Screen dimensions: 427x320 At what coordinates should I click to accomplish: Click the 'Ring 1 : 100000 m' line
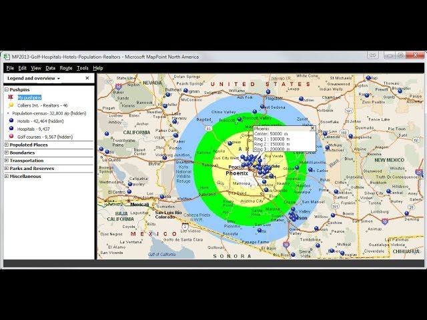[272, 139]
